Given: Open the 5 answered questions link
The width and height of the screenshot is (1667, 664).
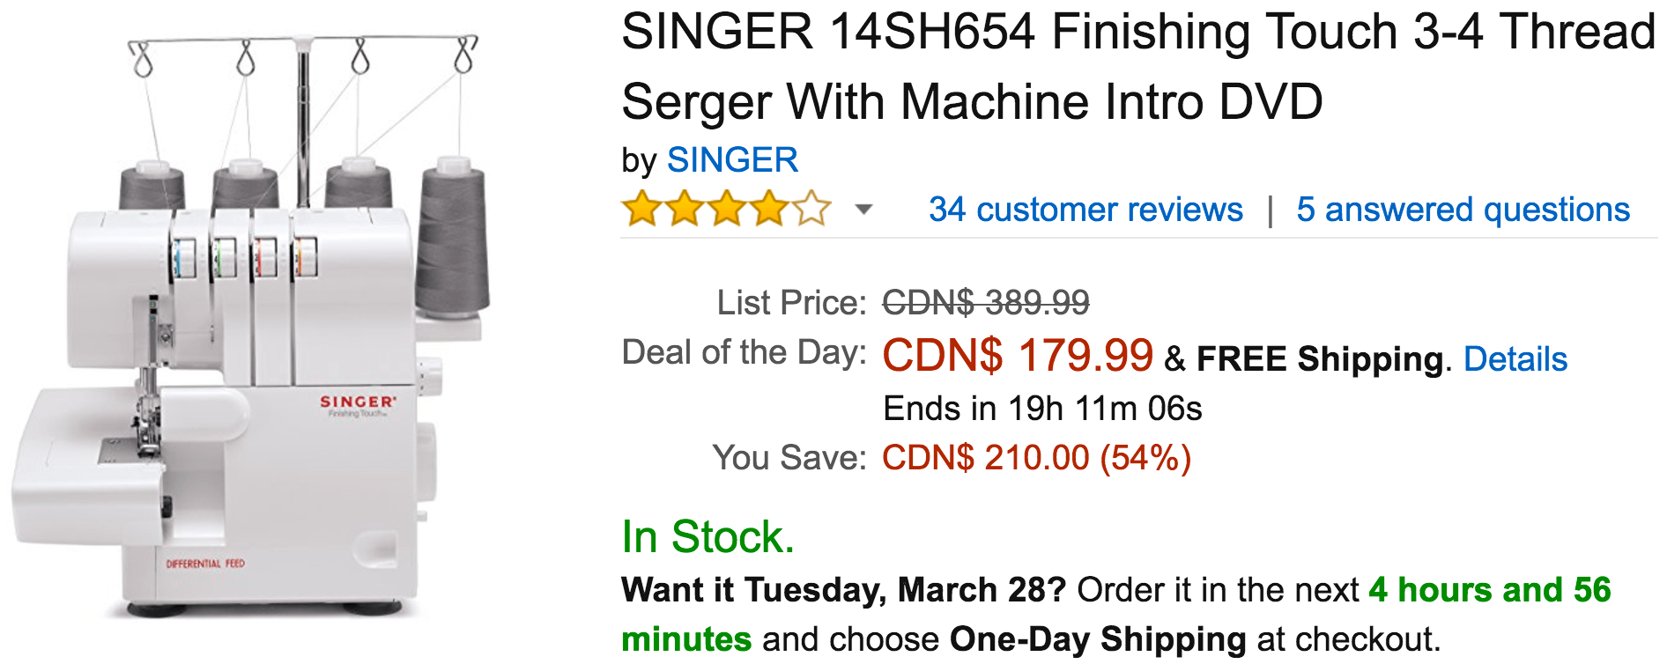Looking at the screenshot, I should coord(1463,210).
